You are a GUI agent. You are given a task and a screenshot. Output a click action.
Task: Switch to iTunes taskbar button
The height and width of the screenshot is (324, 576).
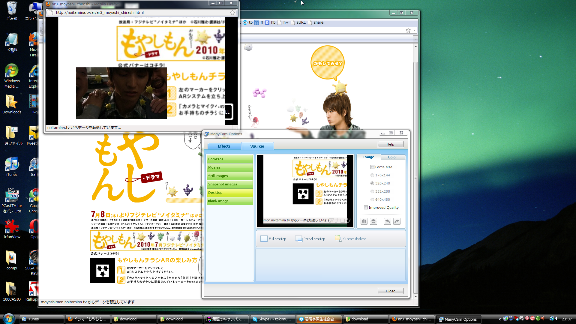41,319
